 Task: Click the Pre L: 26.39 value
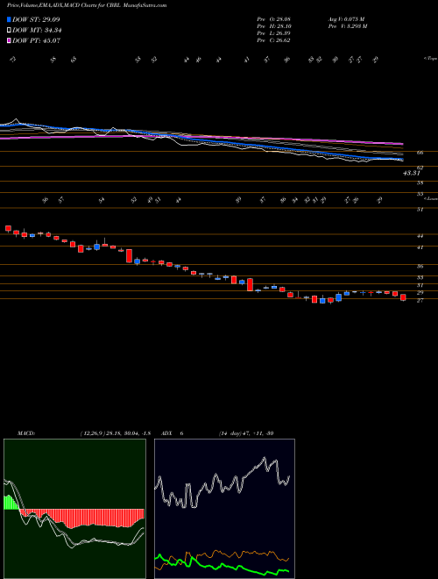[x=273, y=33]
